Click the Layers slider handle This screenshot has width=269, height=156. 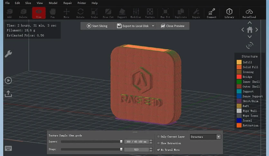tap(121, 141)
